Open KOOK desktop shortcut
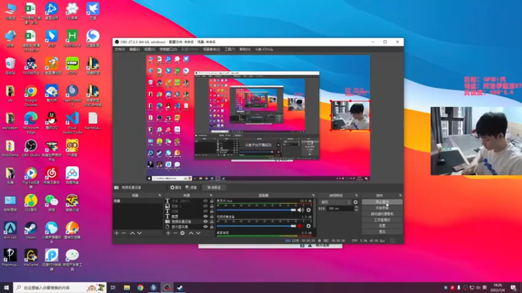522x293 pixels. (72, 66)
